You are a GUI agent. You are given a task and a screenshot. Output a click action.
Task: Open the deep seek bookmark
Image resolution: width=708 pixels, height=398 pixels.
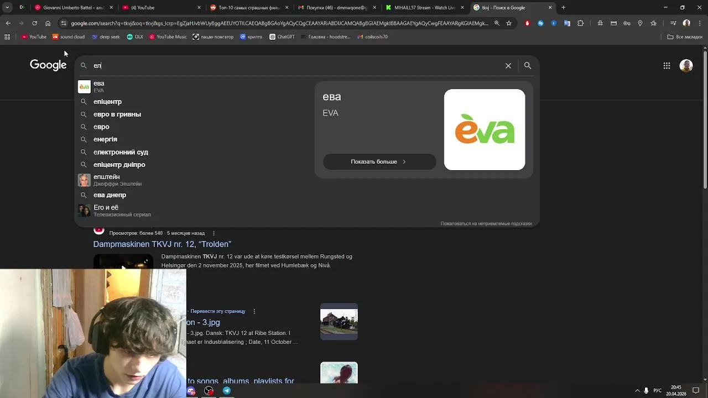click(106, 37)
